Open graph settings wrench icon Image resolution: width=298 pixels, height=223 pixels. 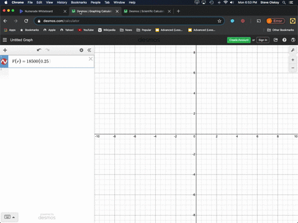293,50
